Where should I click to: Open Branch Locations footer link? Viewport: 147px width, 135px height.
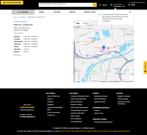[x=77, y=102]
